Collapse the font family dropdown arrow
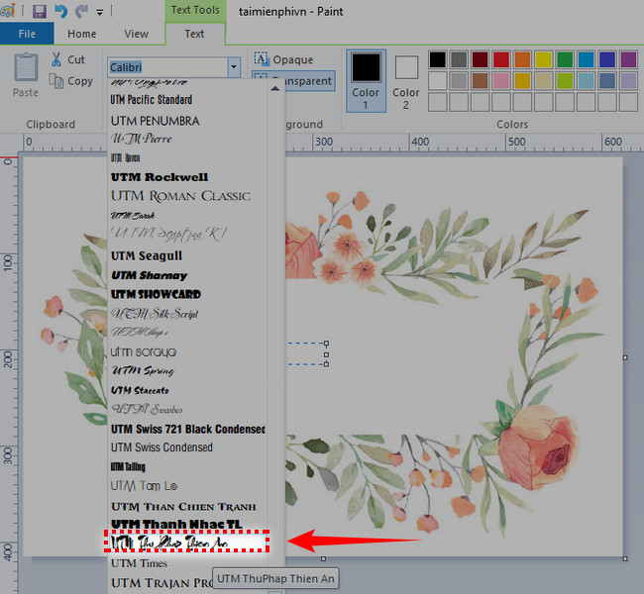Viewport: 644px width, 594px height. 234,67
